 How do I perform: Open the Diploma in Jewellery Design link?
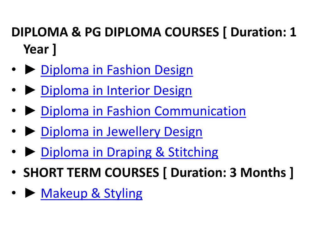point(122,132)
